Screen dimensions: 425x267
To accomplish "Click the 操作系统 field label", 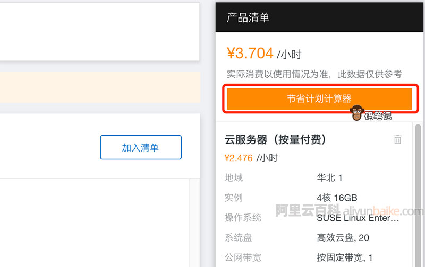I will click(x=243, y=218).
